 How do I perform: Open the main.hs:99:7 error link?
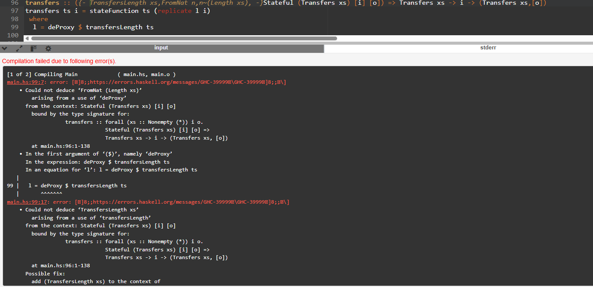tap(27, 82)
